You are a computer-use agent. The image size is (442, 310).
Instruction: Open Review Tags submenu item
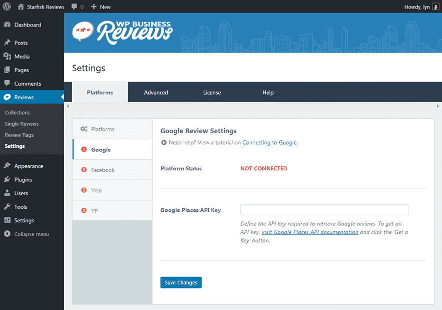(19, 135)
